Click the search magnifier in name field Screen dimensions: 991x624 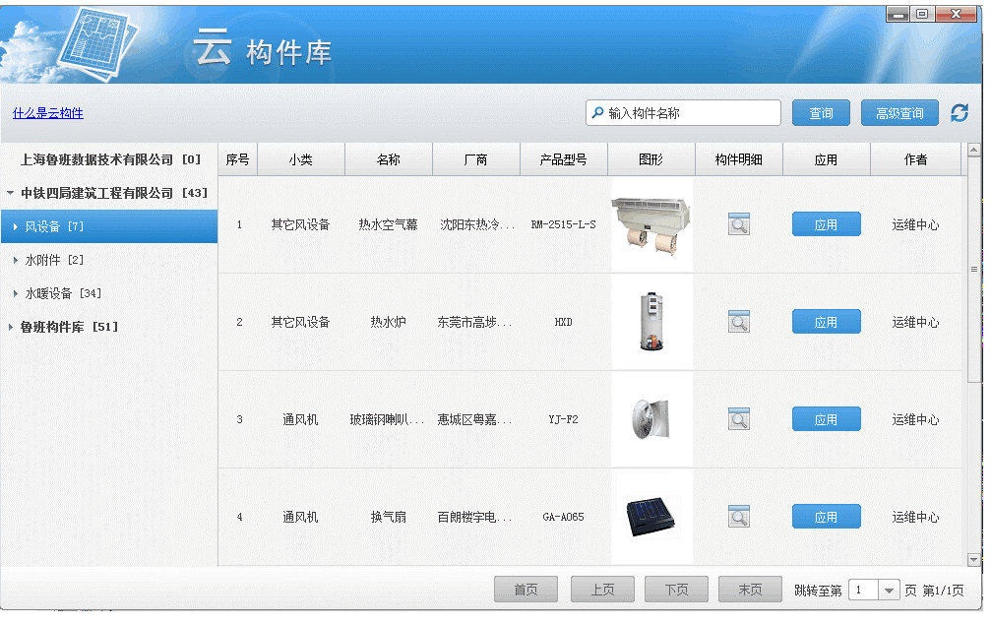tap(597, 112)
